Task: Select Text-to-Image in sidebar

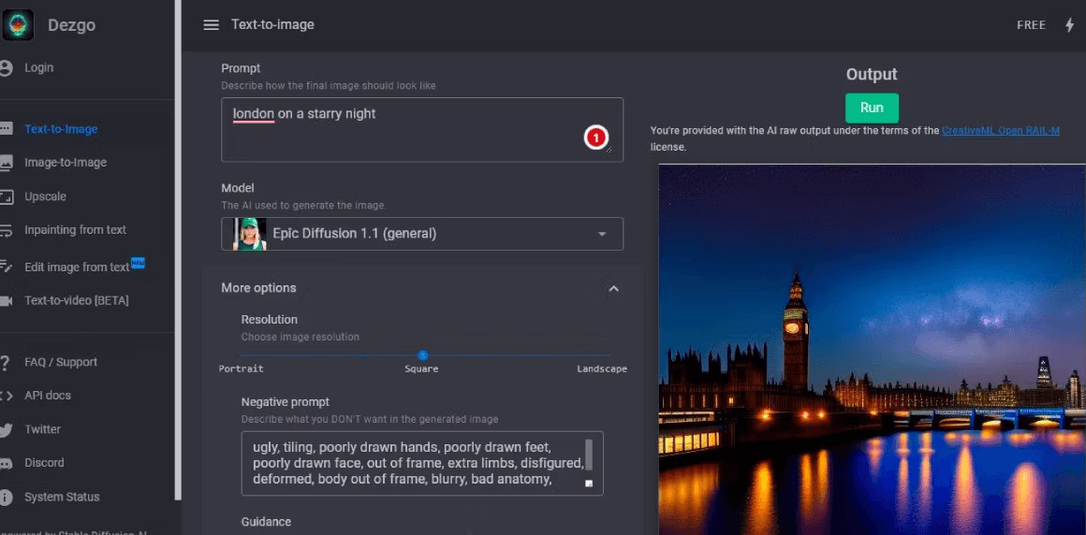Action: pos(61,129)
